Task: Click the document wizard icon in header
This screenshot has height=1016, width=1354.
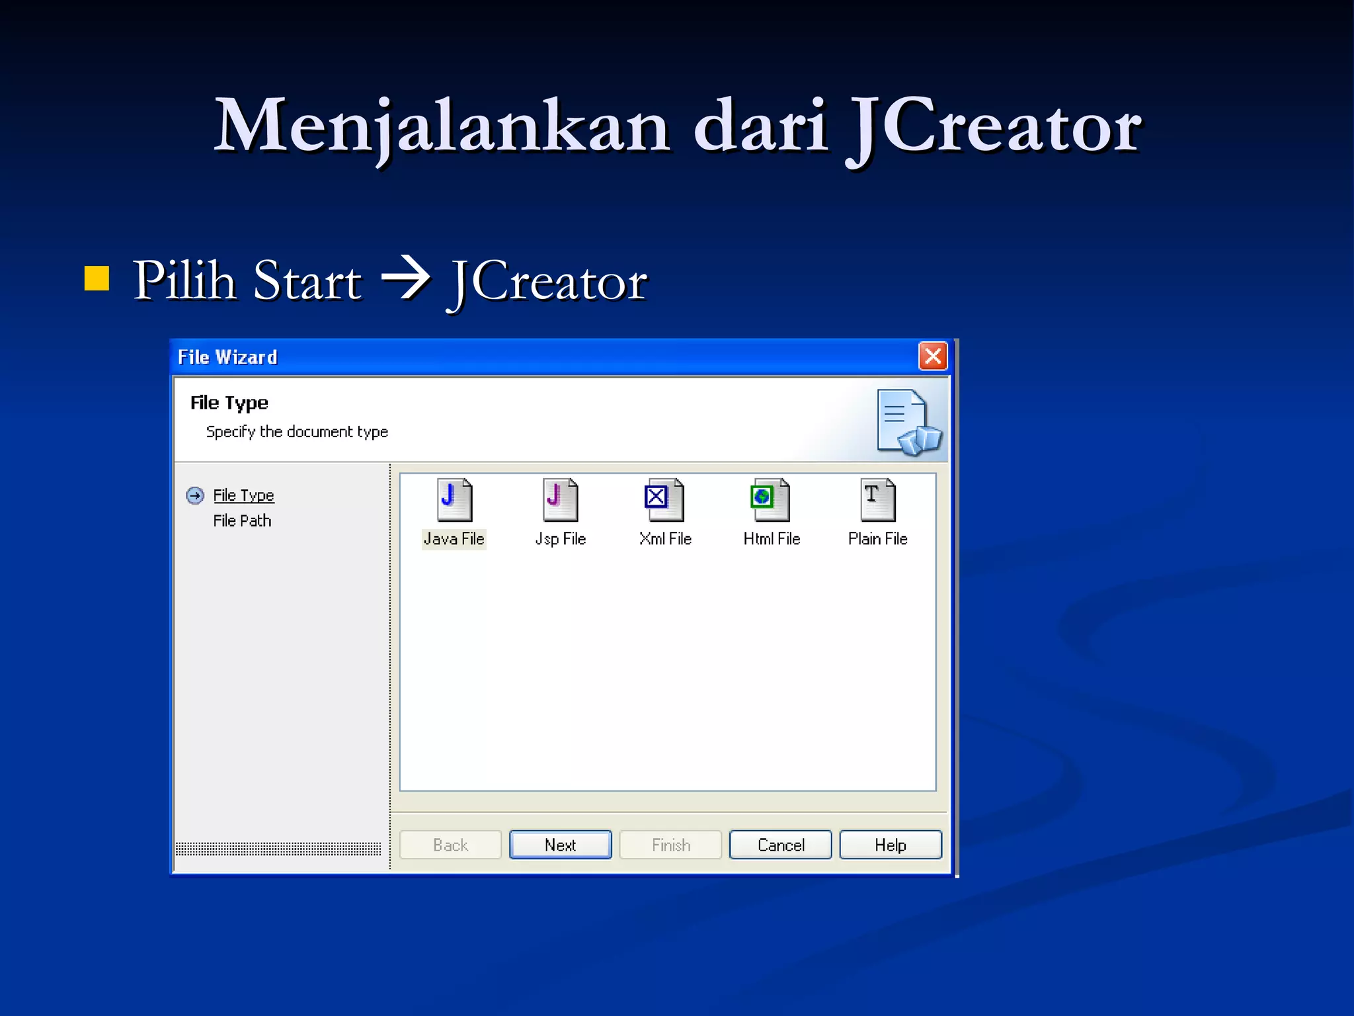Action: (x=909, y=423)
